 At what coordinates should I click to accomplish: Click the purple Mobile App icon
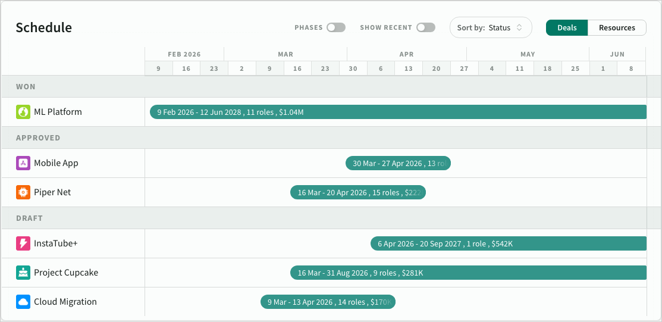[23, 163]
